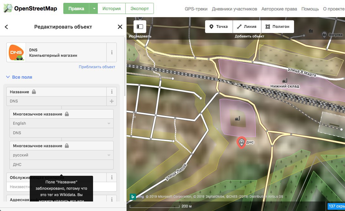Open Дневники участников

click(234, 9)
